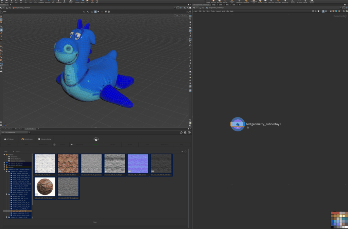Click the Point Light shelf tool

click(214, 1)
